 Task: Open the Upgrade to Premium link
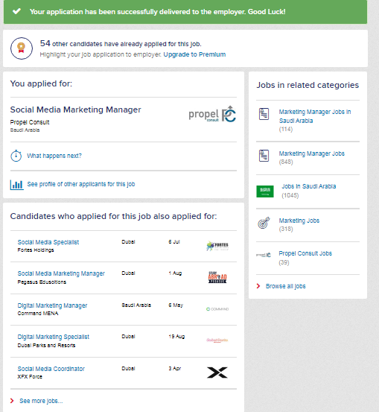(194, 54)
